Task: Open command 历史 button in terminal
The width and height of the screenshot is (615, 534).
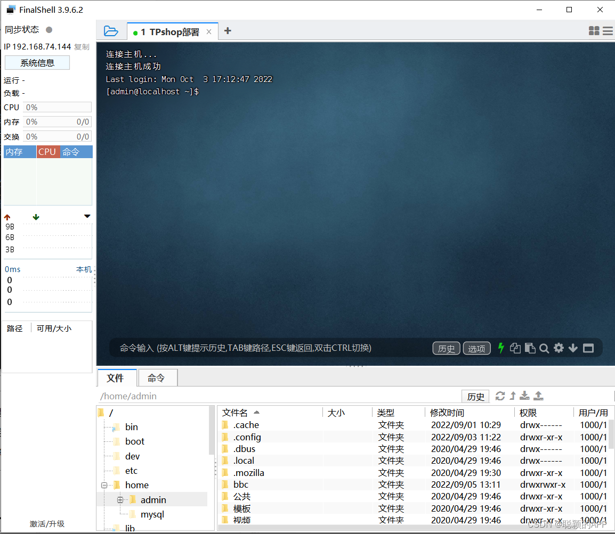Action: click(x=447, y=348)
